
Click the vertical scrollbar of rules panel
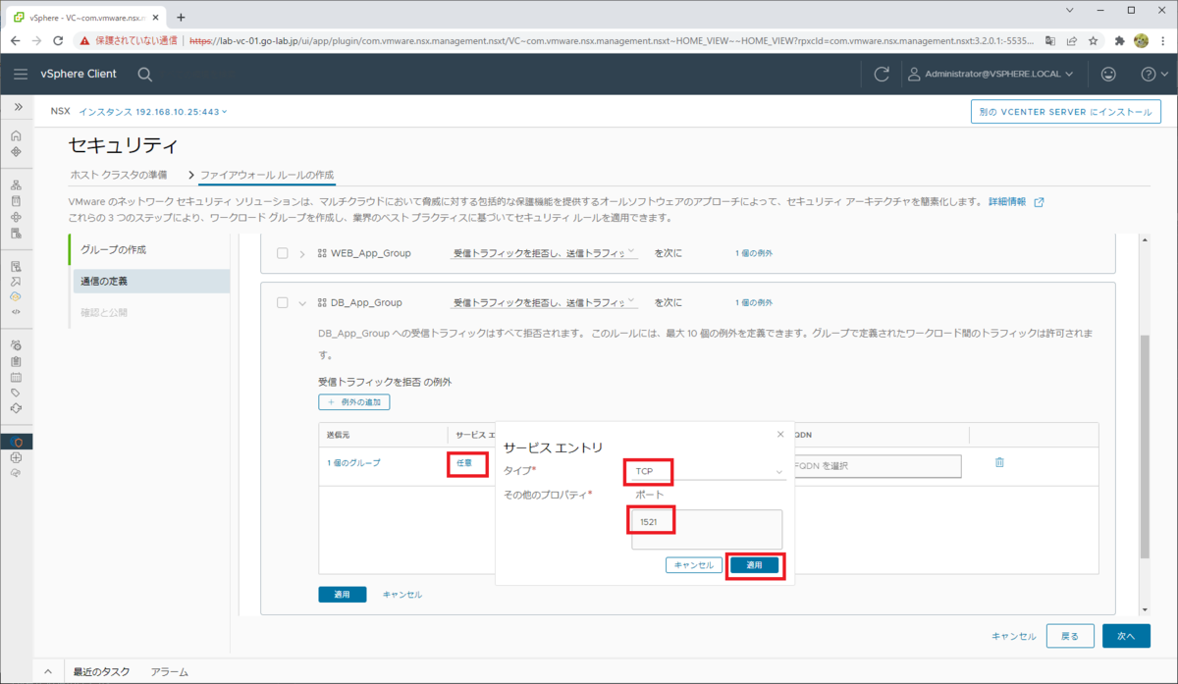(1144, 446)
